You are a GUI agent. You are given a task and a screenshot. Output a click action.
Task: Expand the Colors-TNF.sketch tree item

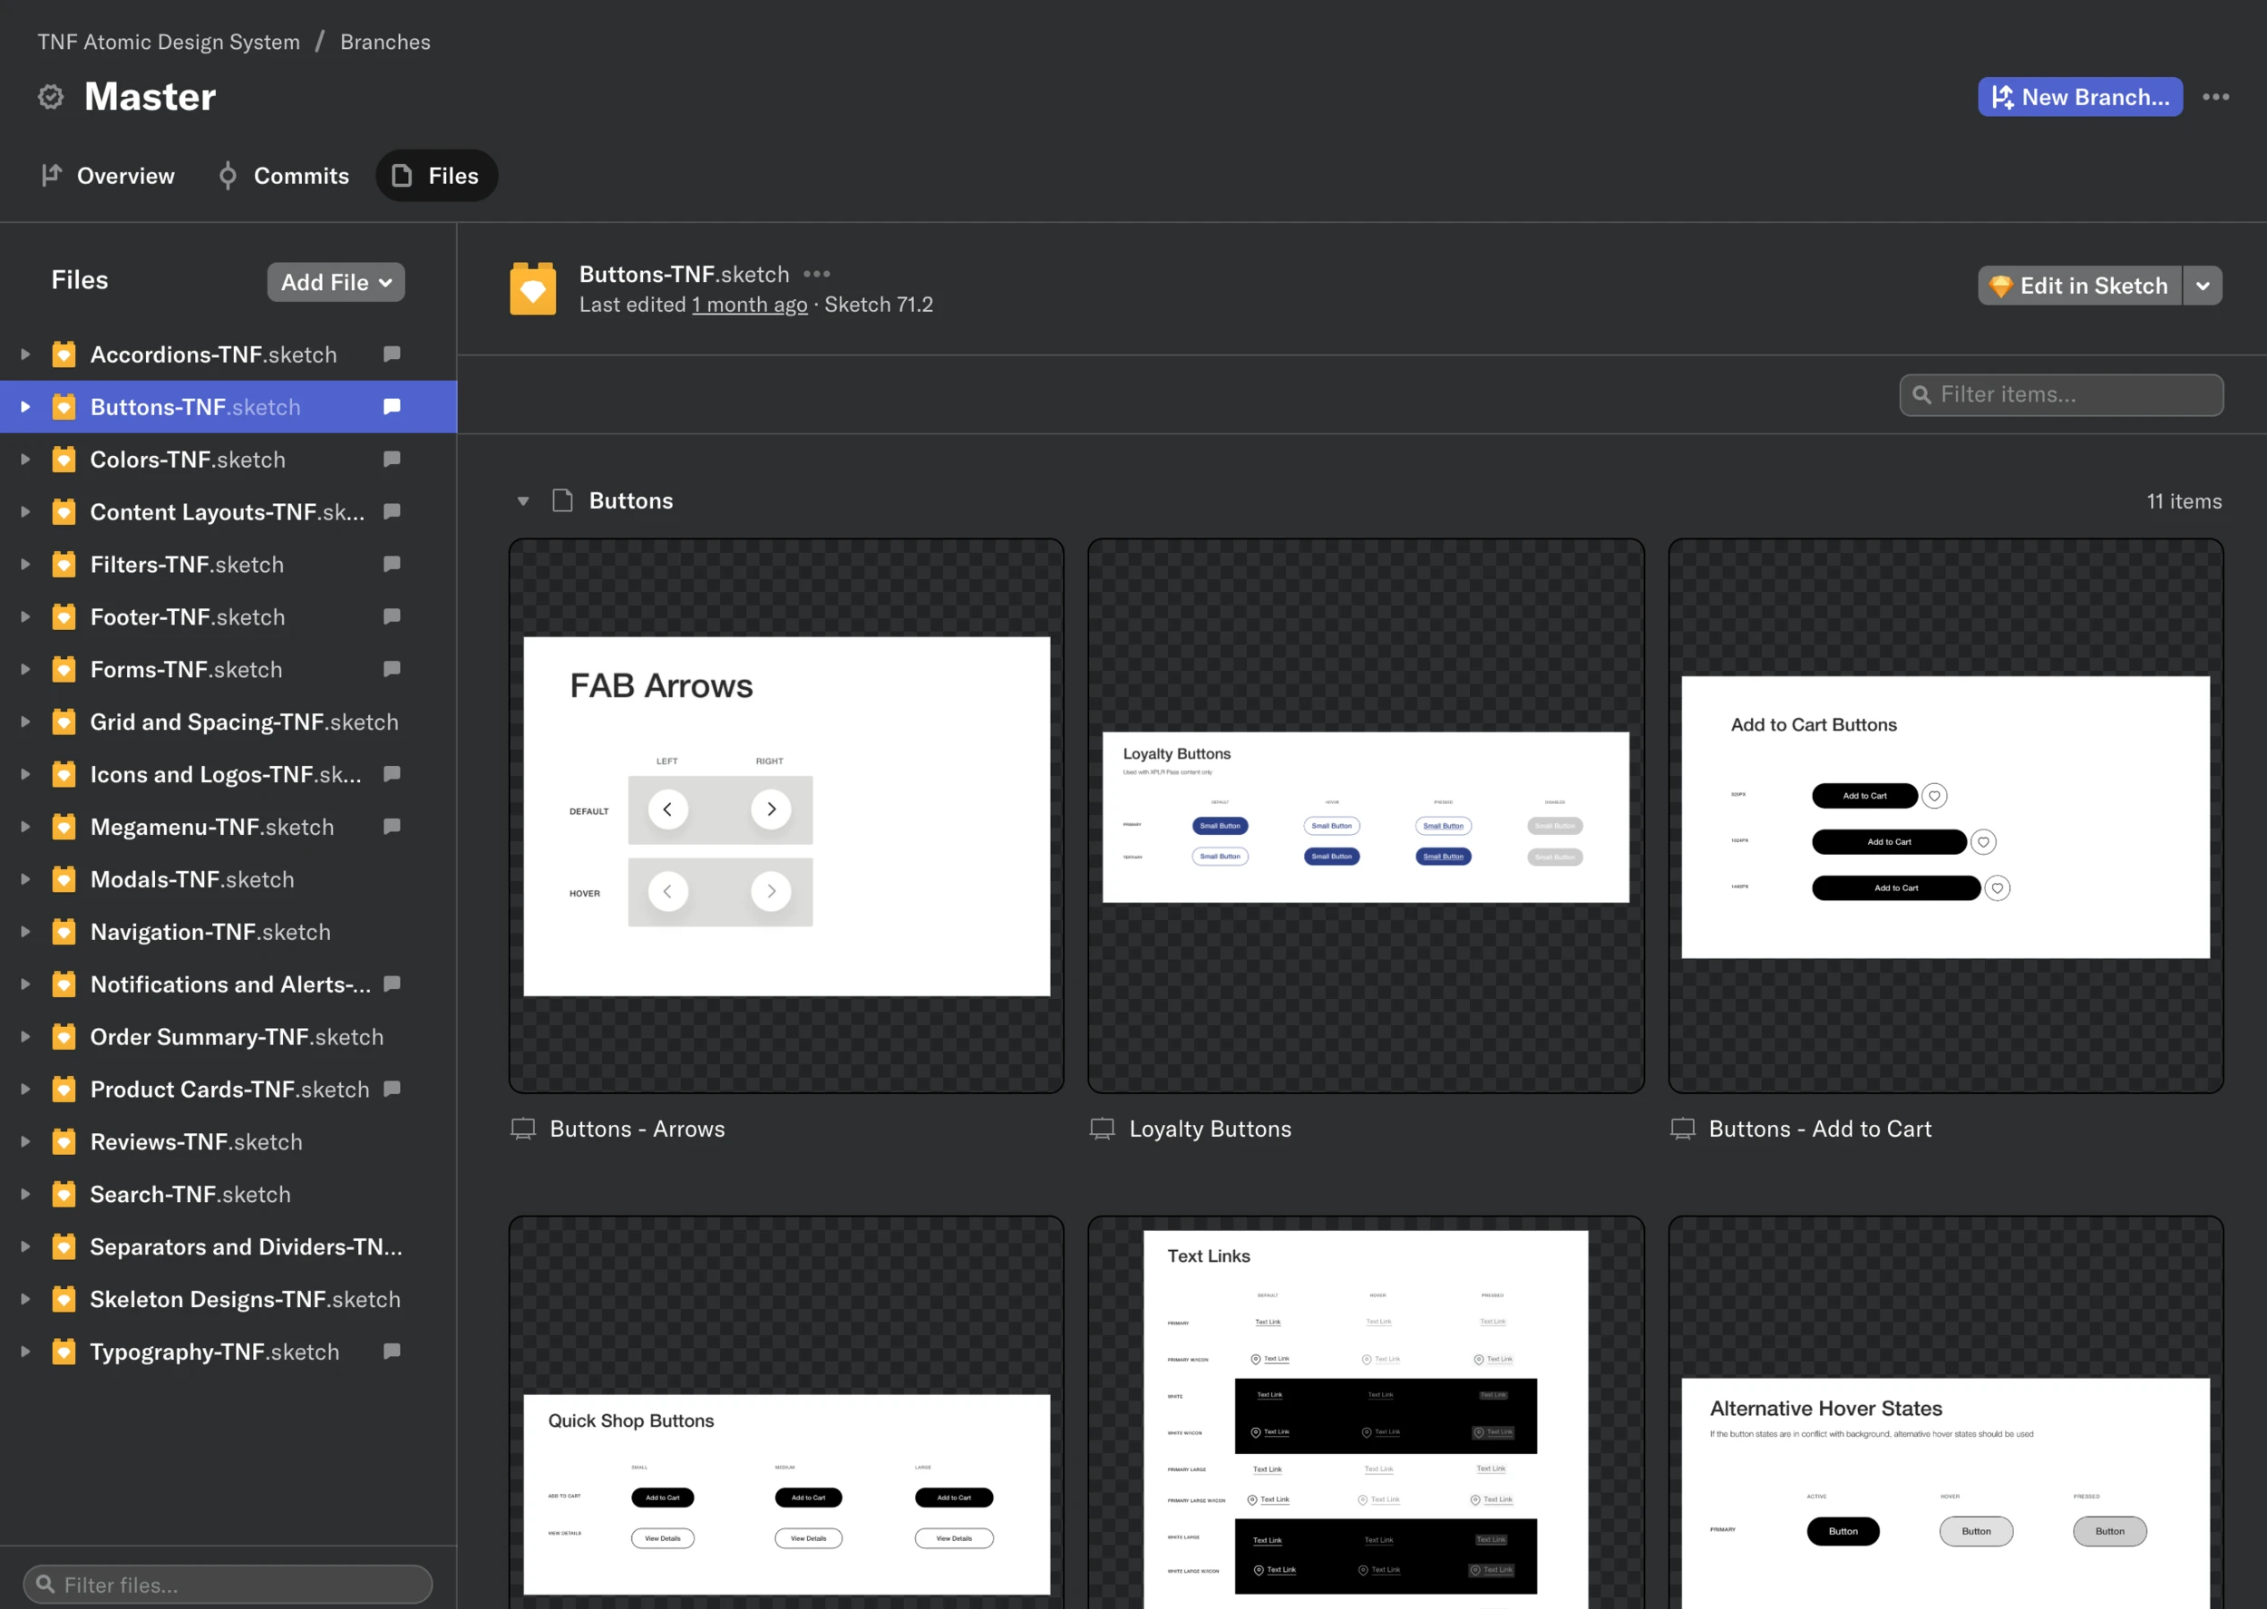[25, 459]
